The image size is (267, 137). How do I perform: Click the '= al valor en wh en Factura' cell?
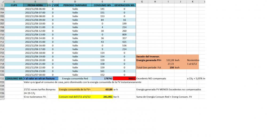(x=41, y=79)
